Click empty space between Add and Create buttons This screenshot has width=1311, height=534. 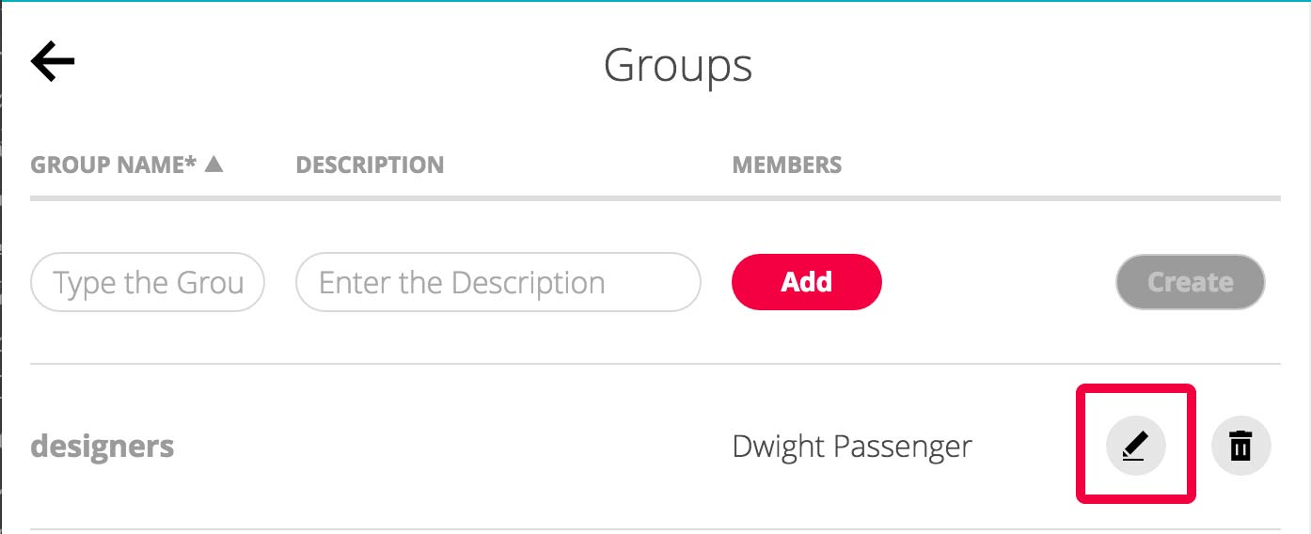(x=999, y=282)
